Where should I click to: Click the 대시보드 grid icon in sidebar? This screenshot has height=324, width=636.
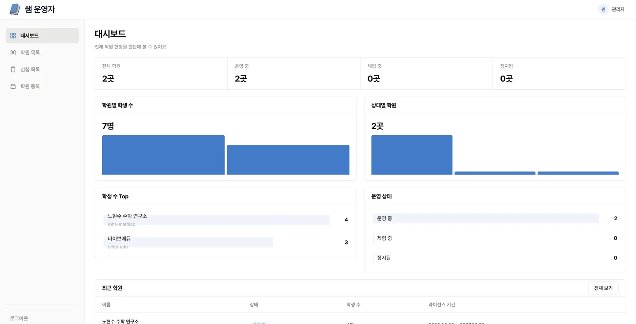click(x=13, y=35)
